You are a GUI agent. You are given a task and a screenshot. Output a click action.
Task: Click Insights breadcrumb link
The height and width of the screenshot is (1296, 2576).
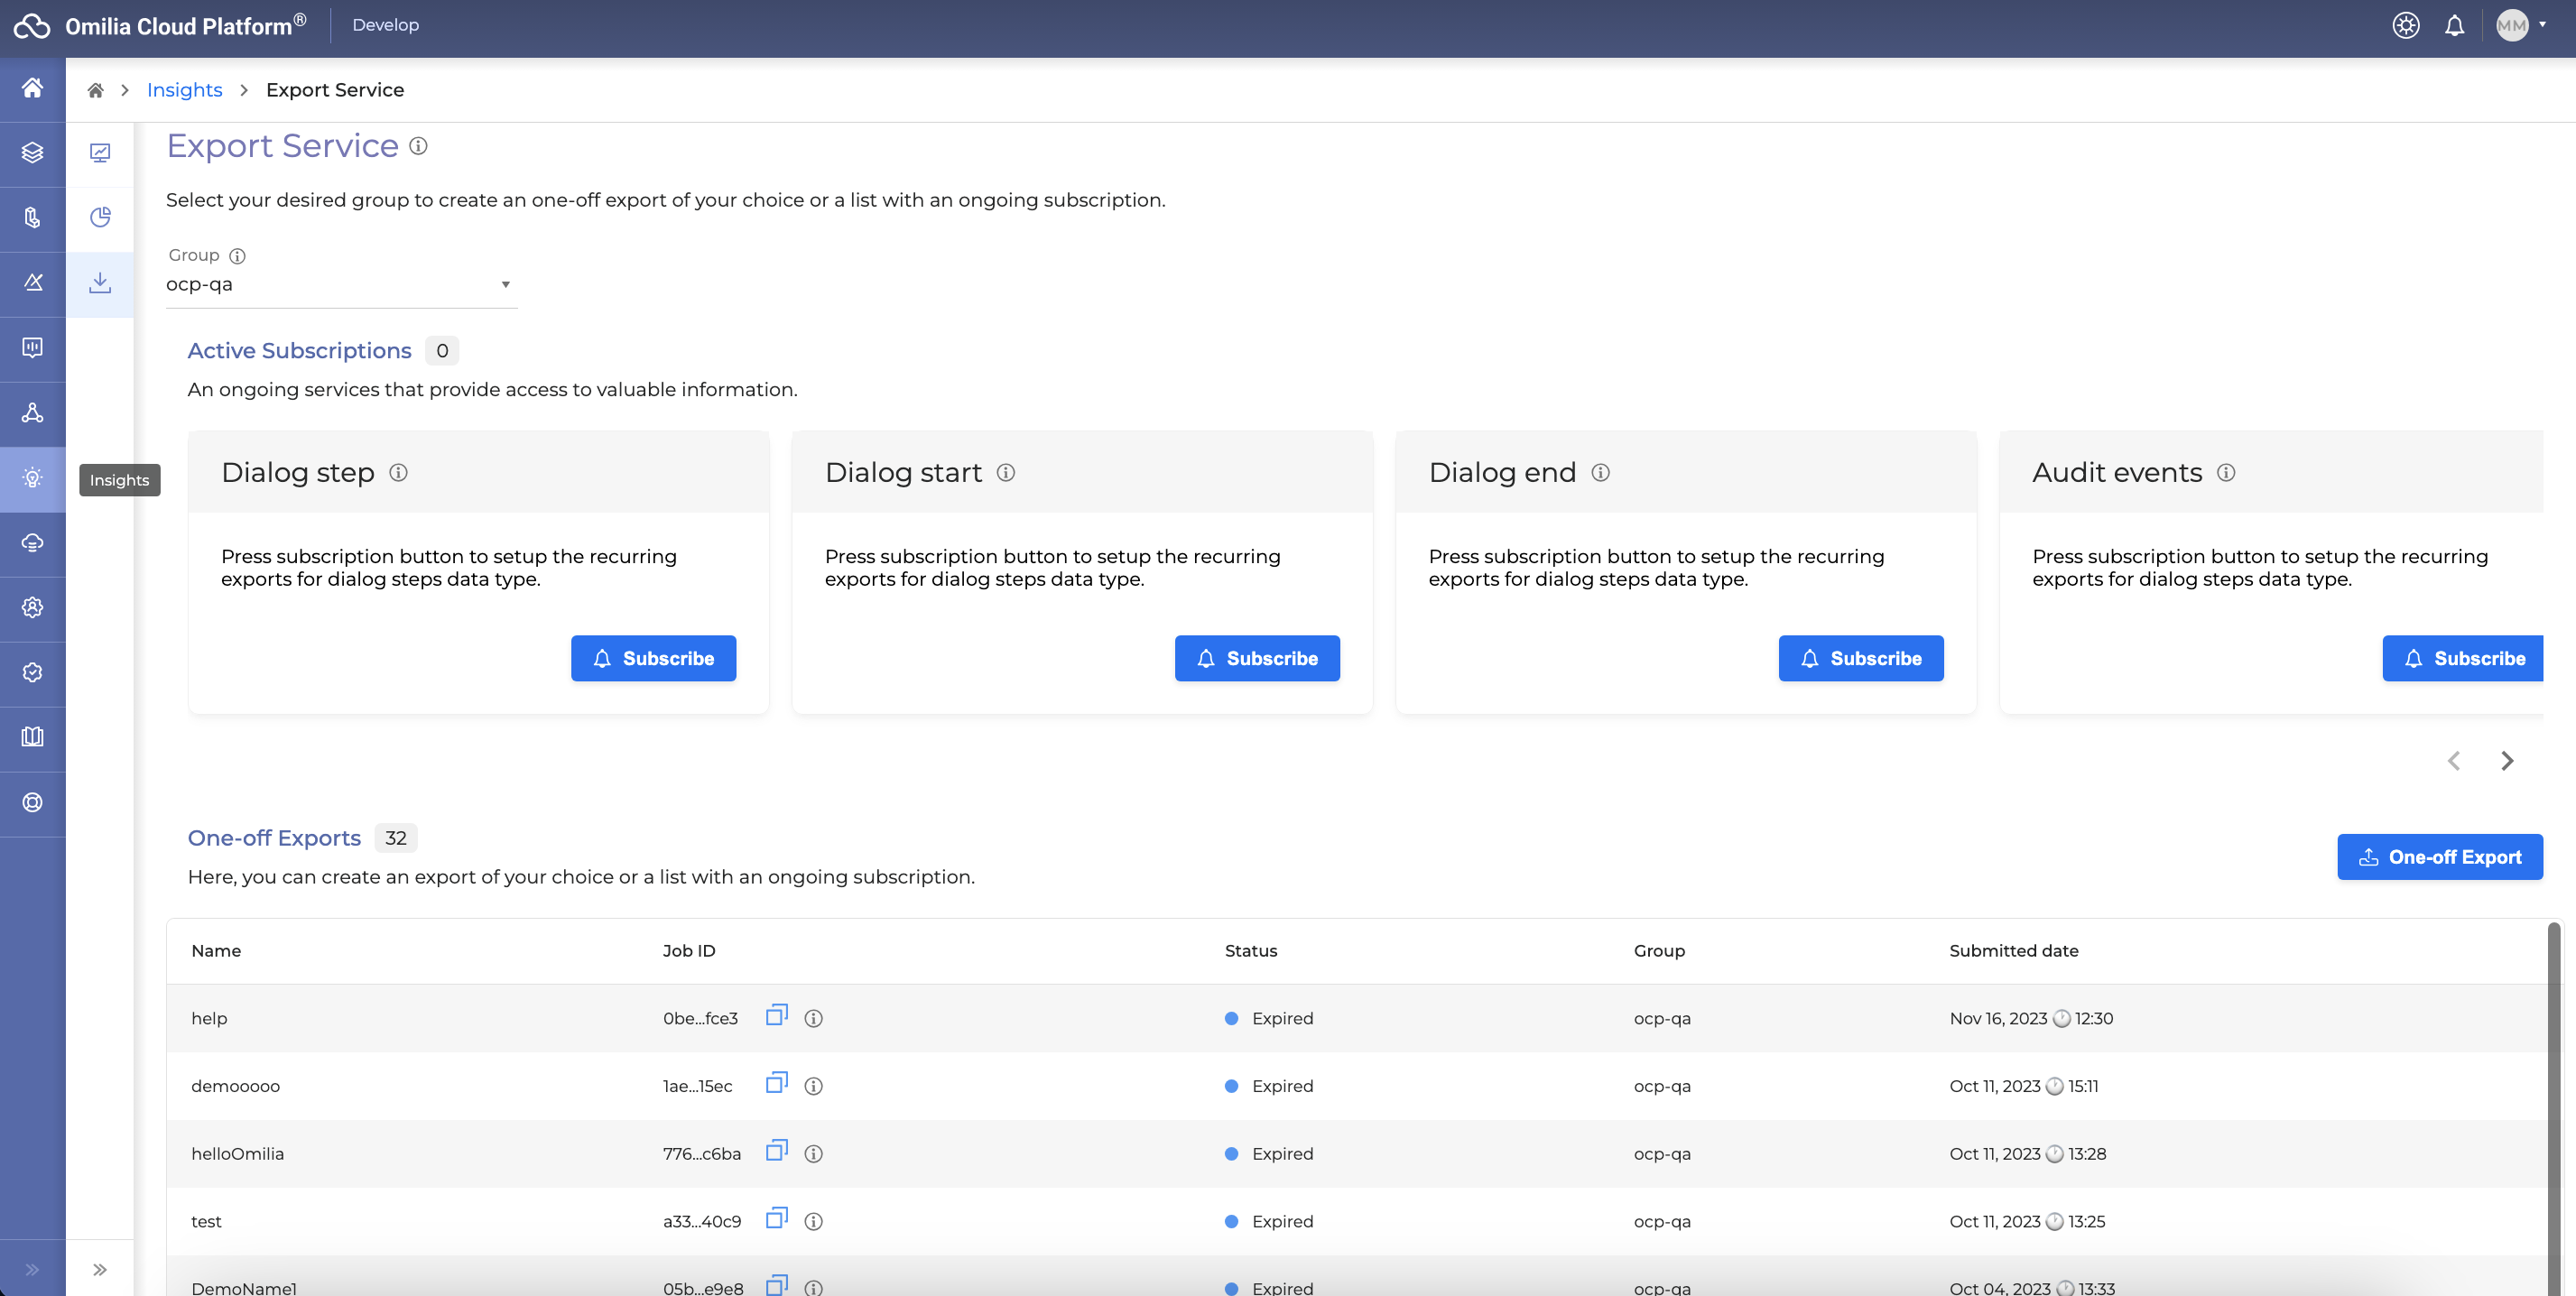click(x=184, y=90)
